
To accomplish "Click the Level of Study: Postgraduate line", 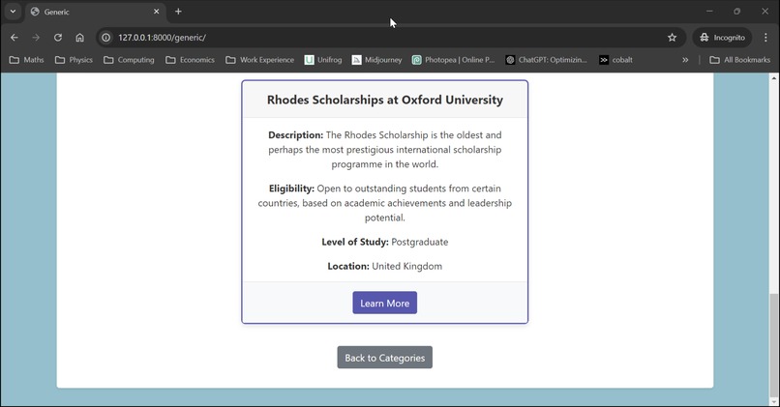I will [x=384, y=242].
